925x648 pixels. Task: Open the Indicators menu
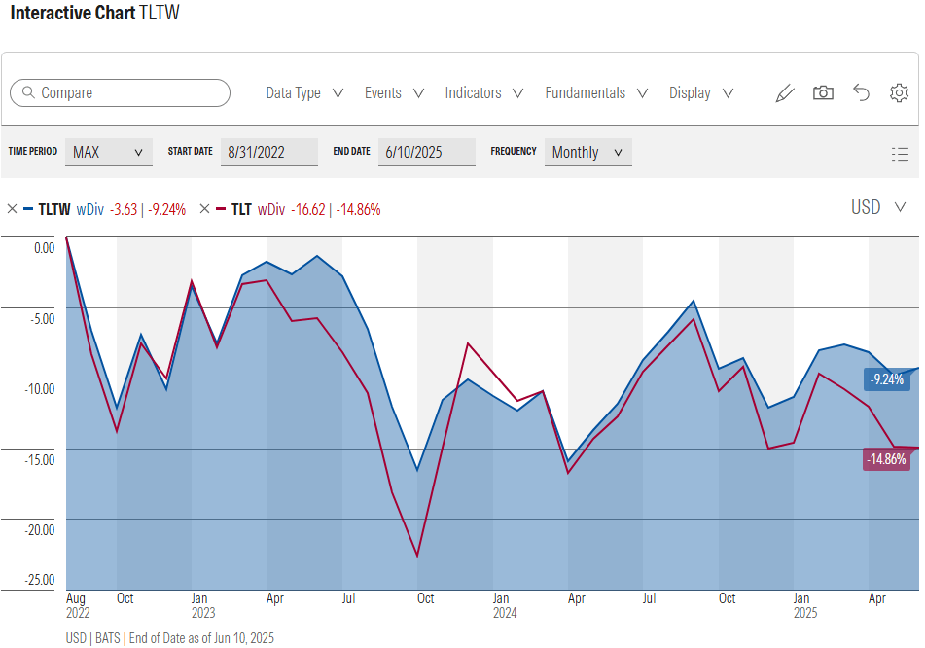tap(482, 92)
